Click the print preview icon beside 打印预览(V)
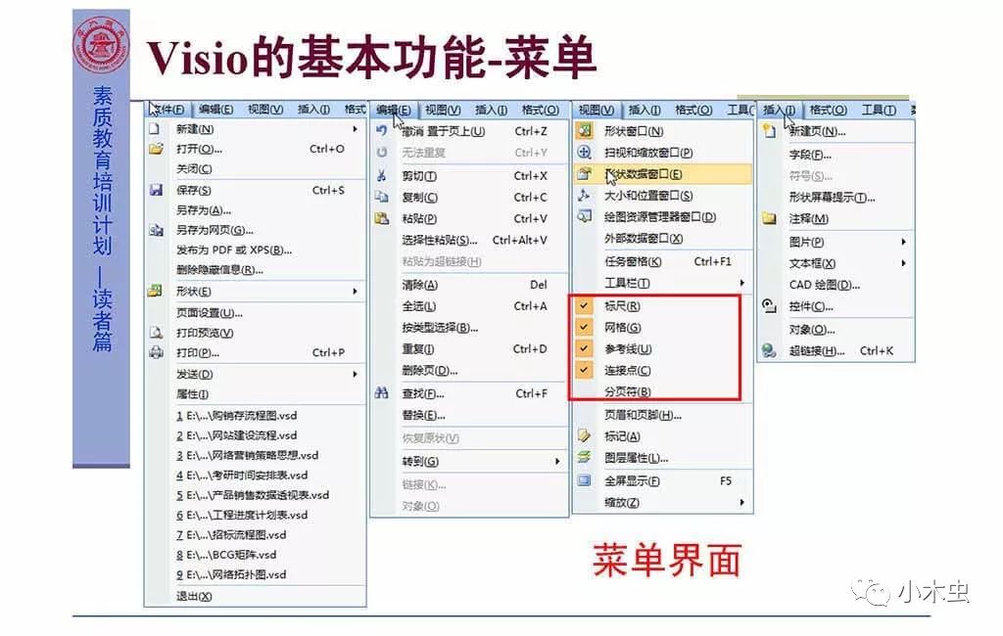Image resolution: width=1003 pixels, height=636 pixels. [156, 333]
